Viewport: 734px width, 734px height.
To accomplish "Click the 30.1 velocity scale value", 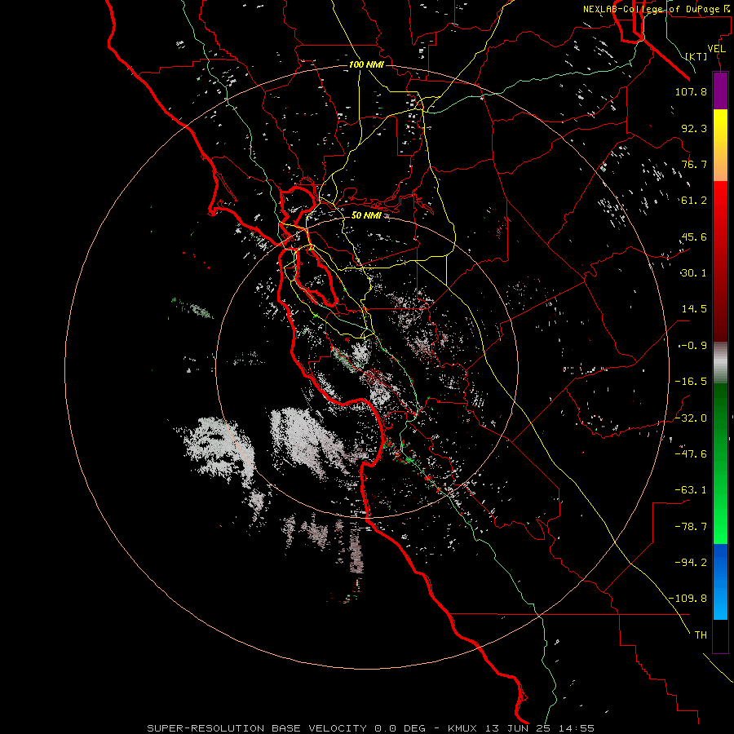I will click(x=694, y=273).
